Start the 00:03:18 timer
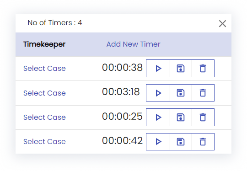Image resolution: width=247 pixels, height=171 pixels. click(x=158, y=93)
